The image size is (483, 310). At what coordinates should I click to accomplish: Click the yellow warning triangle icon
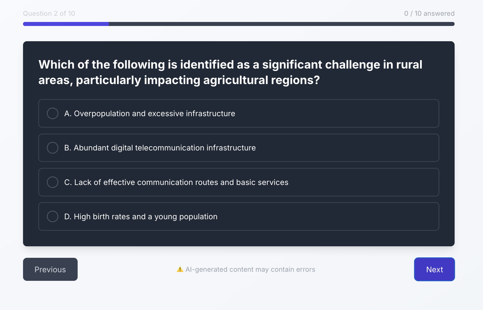click(180, 269)
